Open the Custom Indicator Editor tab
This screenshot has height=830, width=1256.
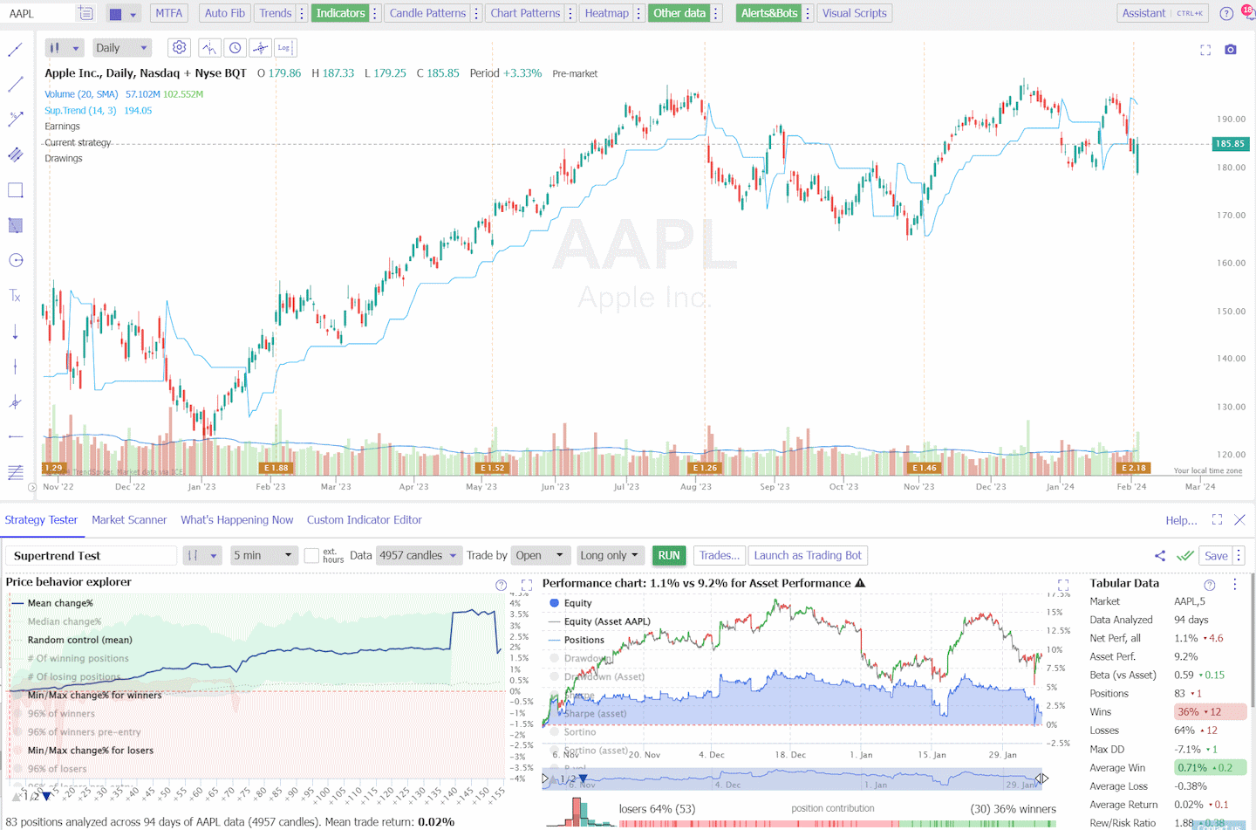(364, 518)
